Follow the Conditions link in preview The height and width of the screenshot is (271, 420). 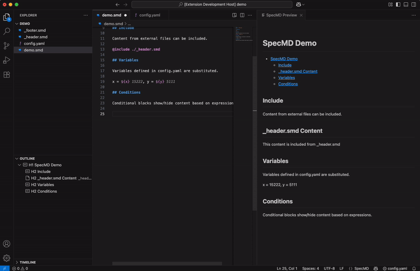pos(288,84)
